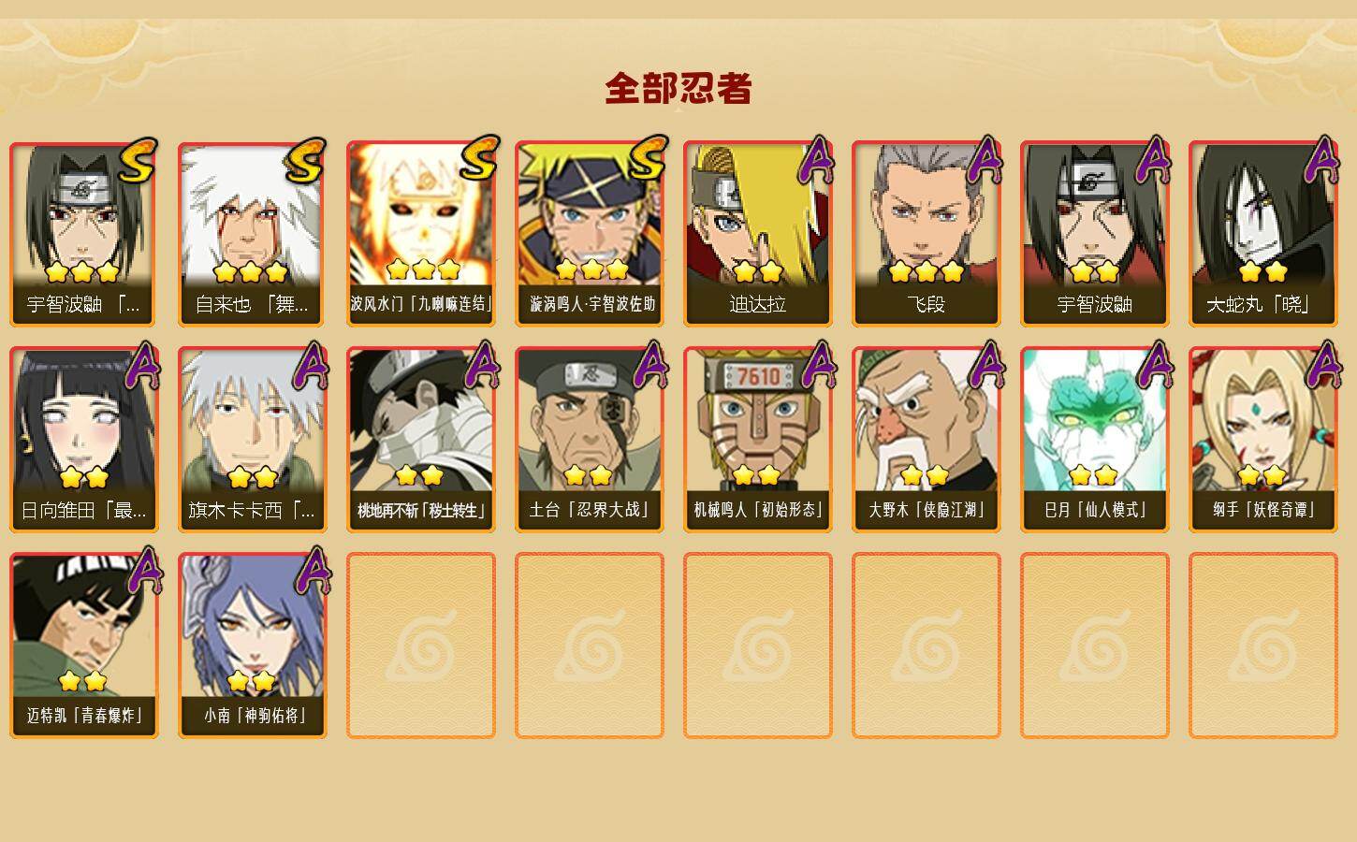Choose the 旗木卡卡西 ninja card

pos(253,440)
